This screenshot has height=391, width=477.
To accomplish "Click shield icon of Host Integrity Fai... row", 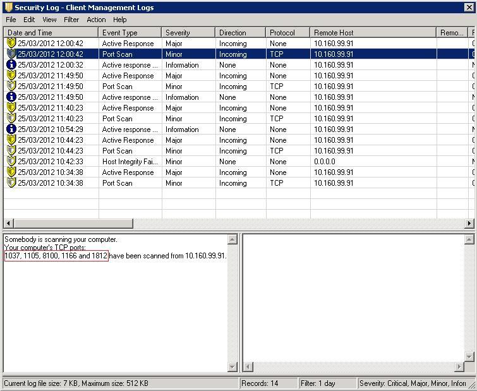I will 11,162.
